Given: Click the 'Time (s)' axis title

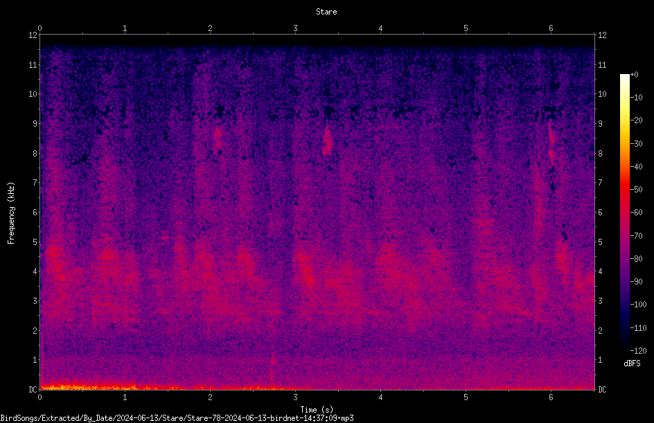Looking at the screenshot, I should click(x=317, y=409).
